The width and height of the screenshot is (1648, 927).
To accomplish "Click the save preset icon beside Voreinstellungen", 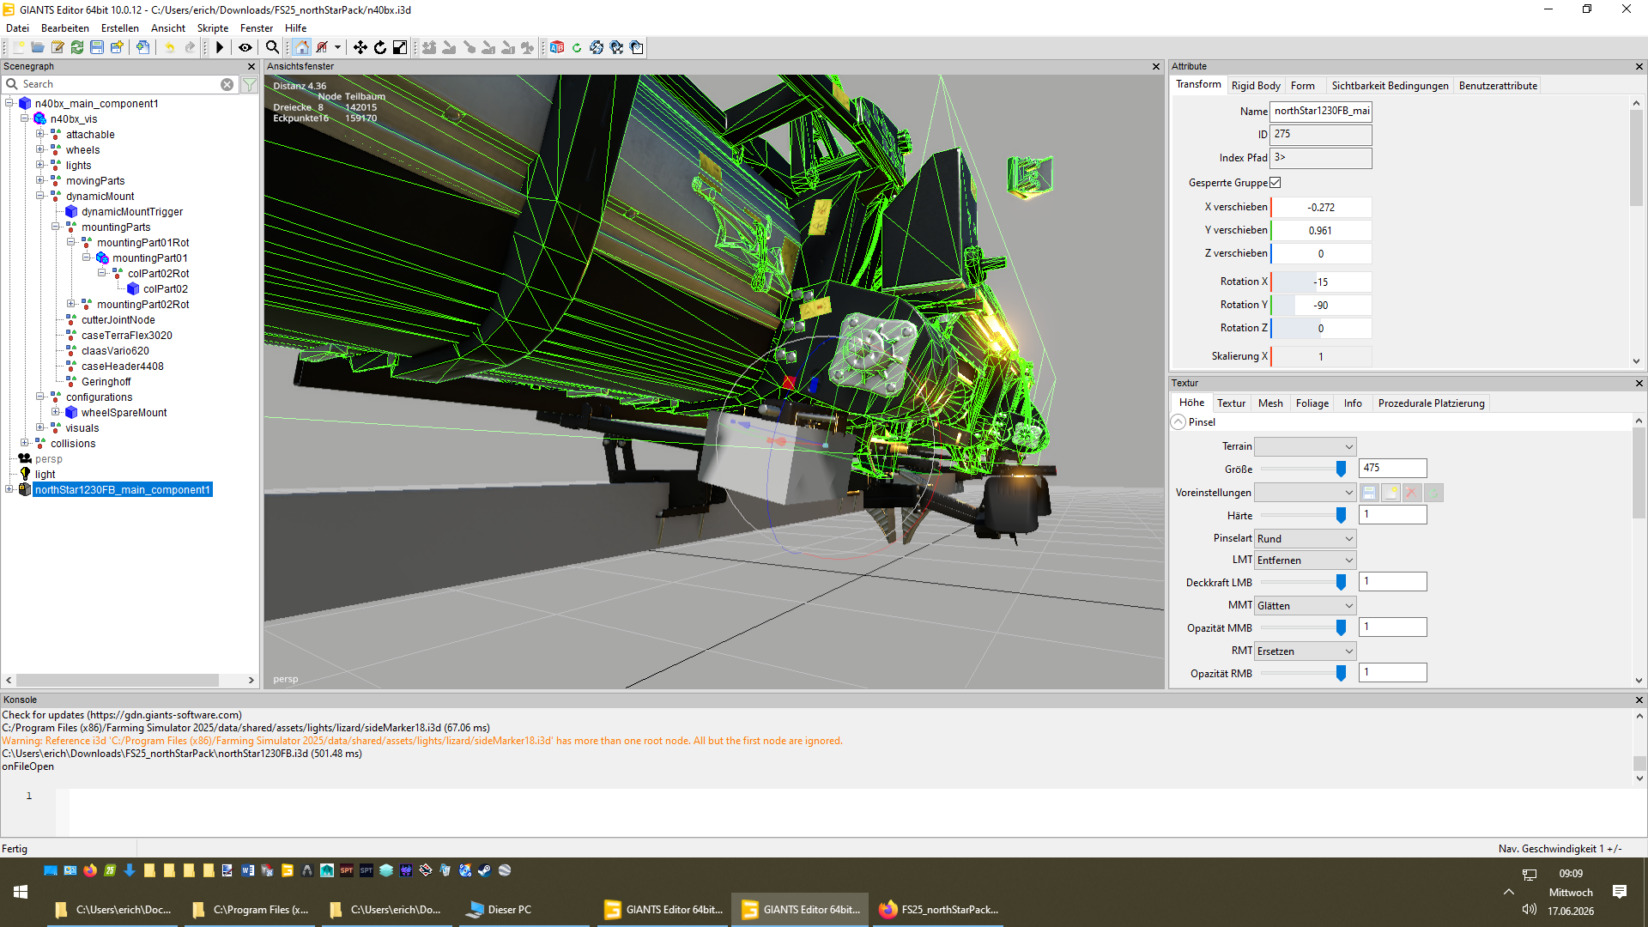I will point(1370,493).
